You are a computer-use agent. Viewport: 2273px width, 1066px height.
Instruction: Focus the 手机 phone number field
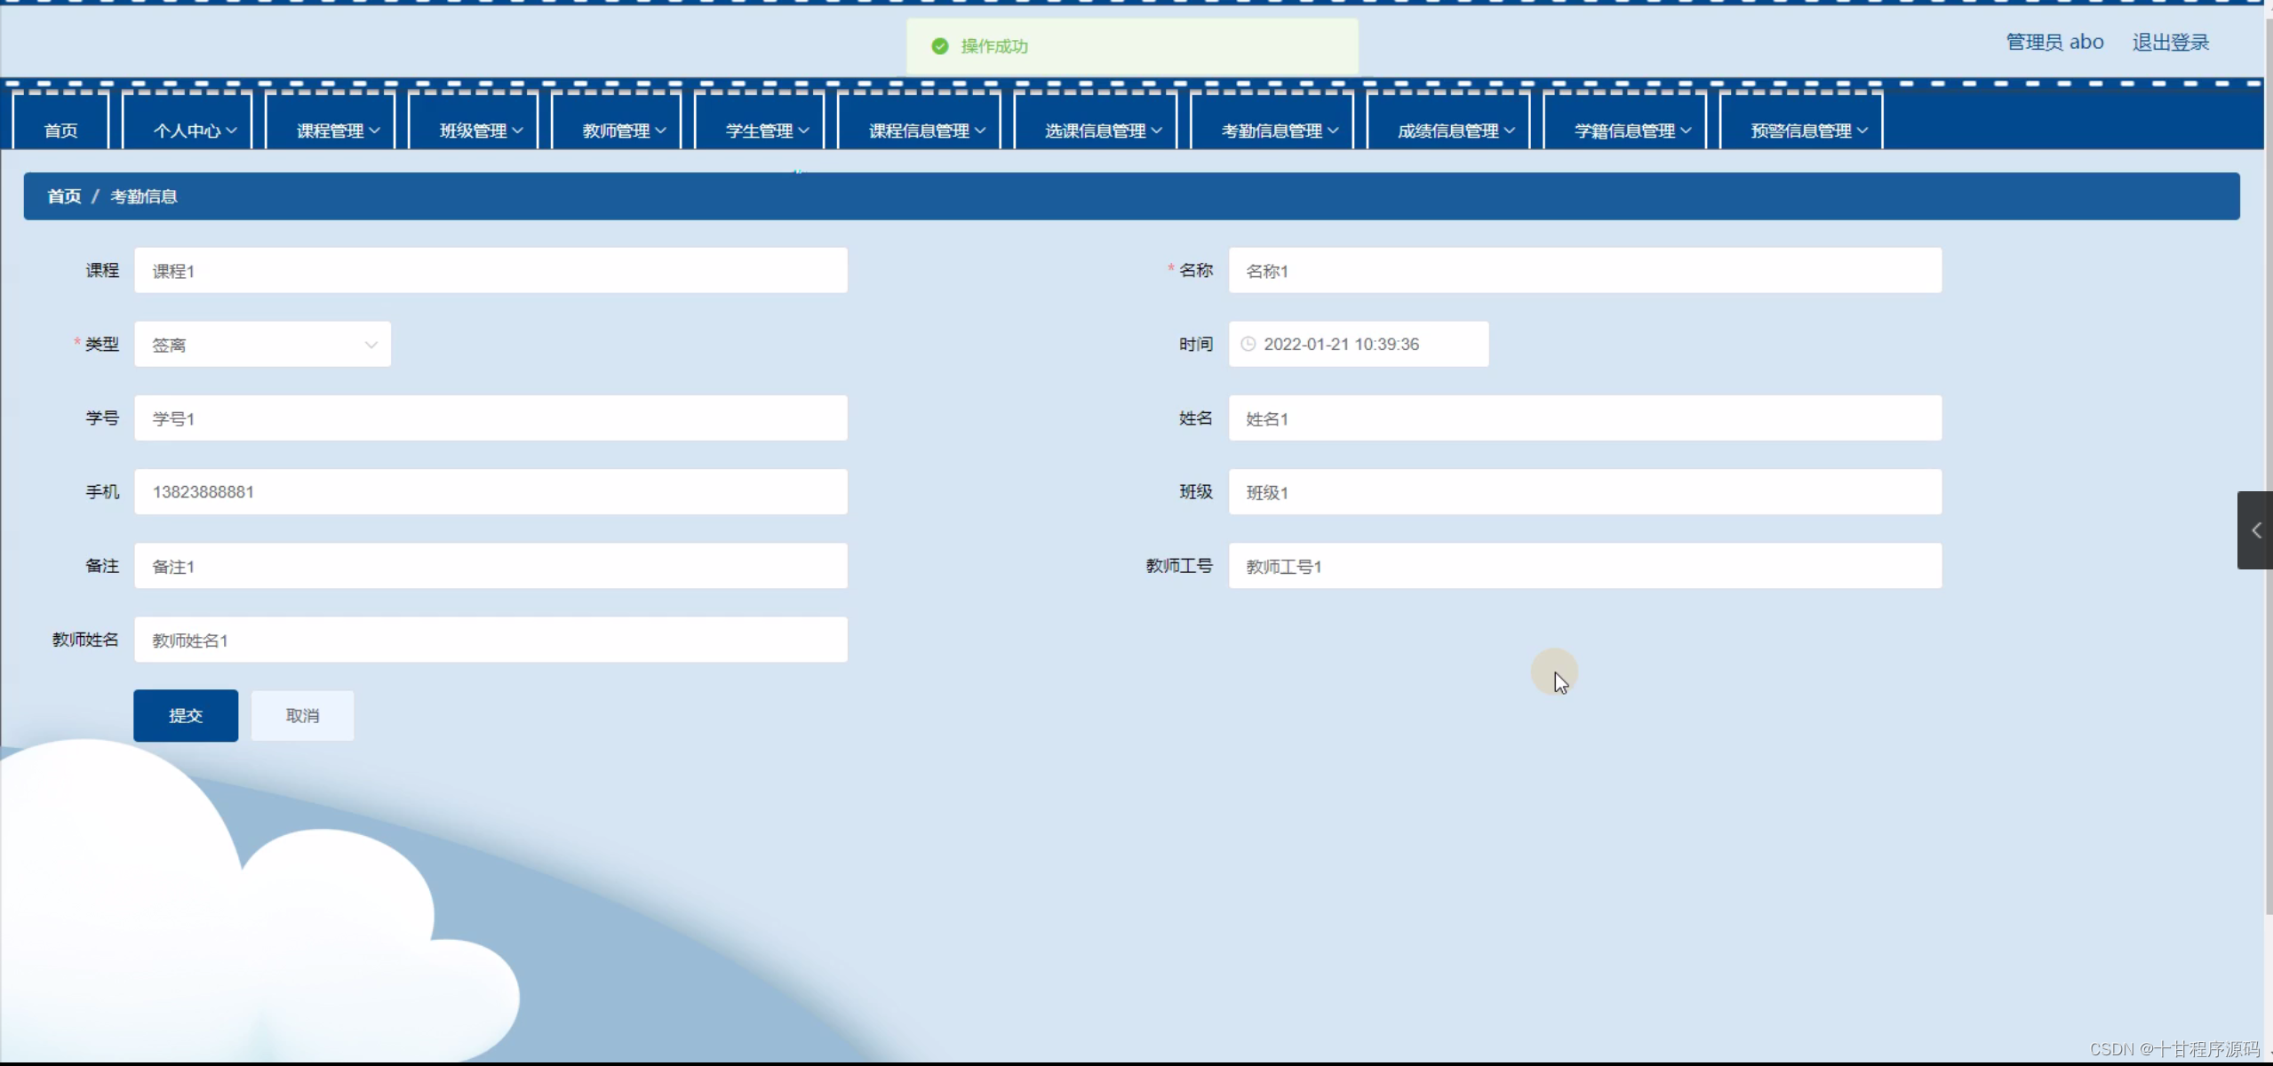(490, 492)
